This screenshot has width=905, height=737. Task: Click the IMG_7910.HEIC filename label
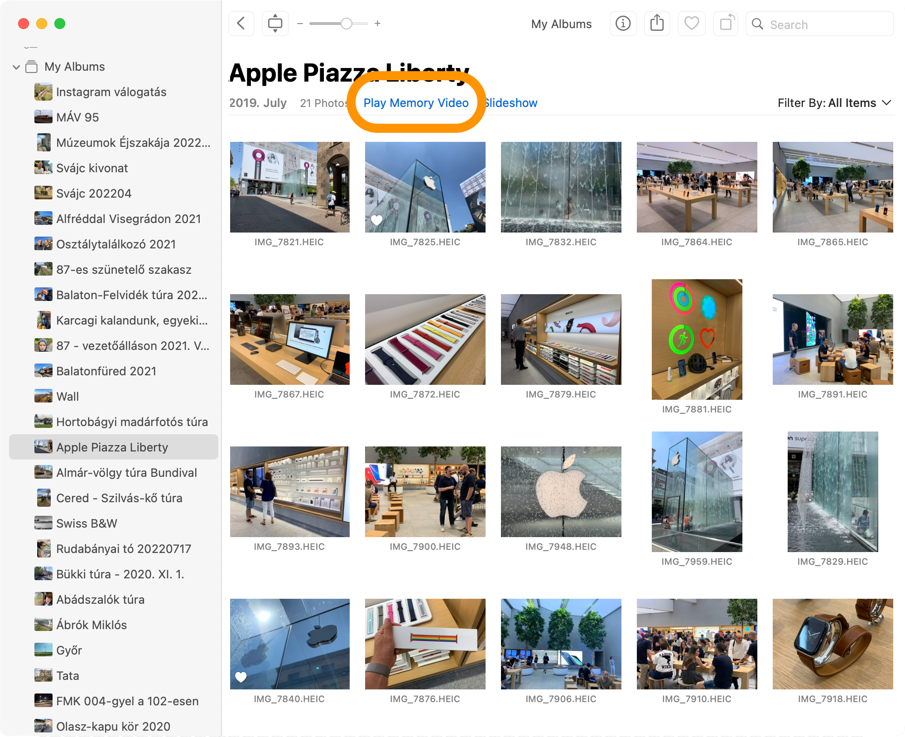697,699
